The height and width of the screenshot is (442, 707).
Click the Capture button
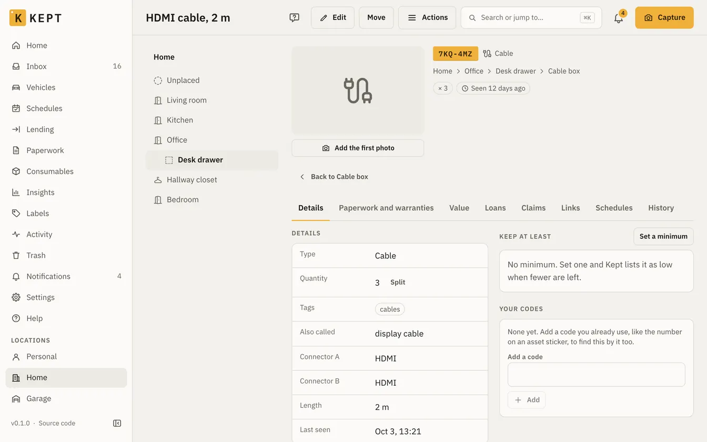(664, 17)
